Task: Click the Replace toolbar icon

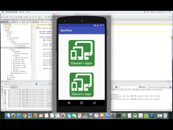Action: coord(27,17)
